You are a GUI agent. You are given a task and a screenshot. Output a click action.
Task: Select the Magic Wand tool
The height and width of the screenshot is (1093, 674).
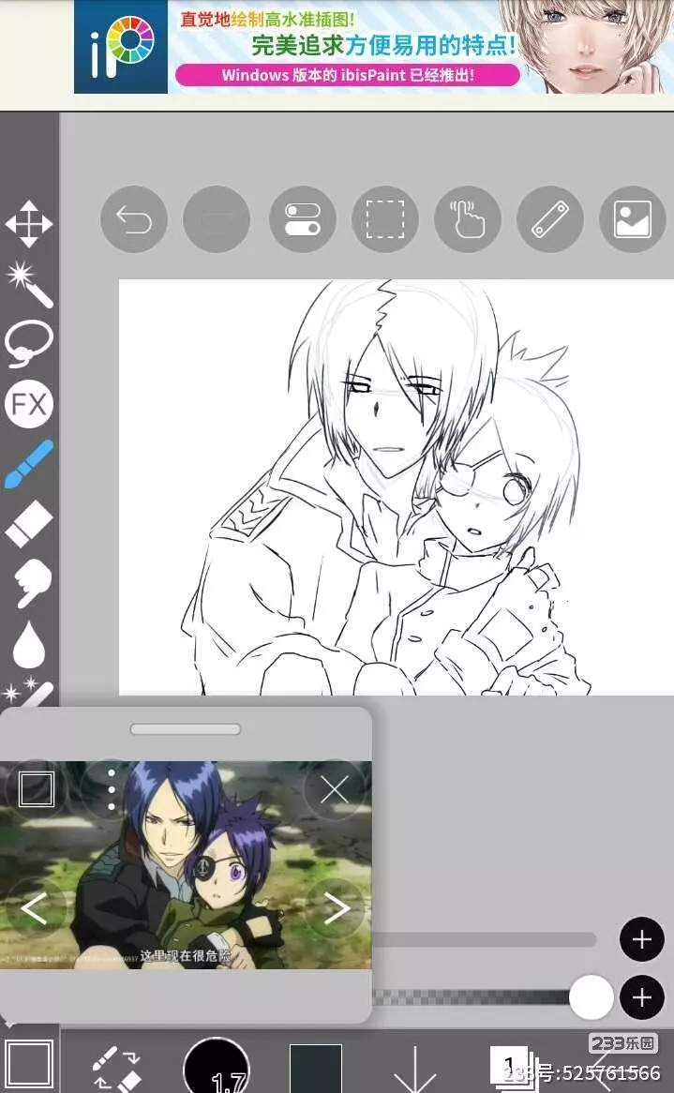click(29, 284)
